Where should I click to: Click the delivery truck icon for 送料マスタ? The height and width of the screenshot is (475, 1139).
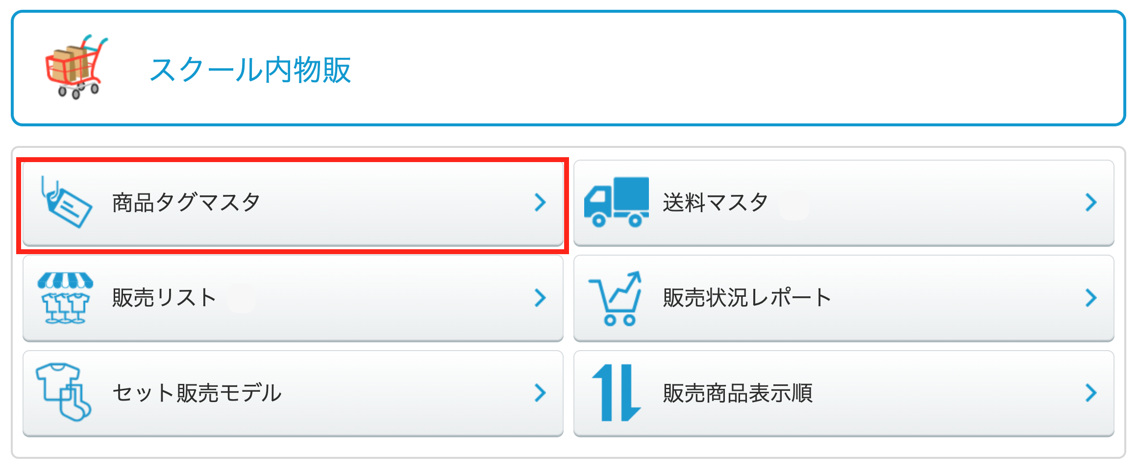pyautogui.click(x=616, y=202)
